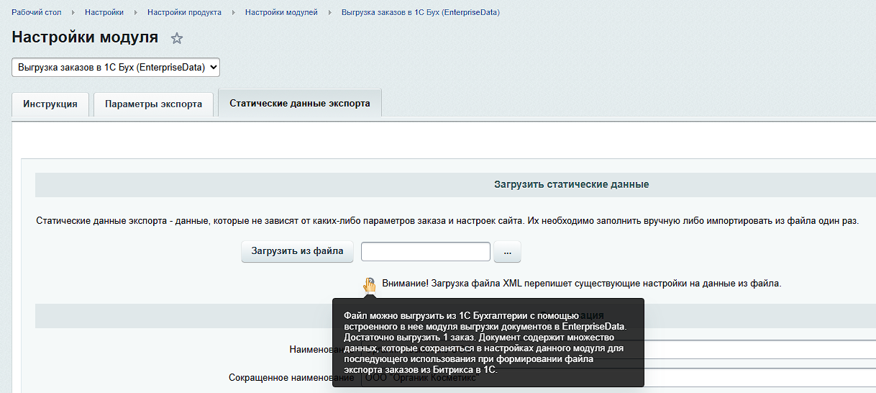Switch to the Инструкция tab
The width and height of the screenshot is (876, 393).
point(50,104)
